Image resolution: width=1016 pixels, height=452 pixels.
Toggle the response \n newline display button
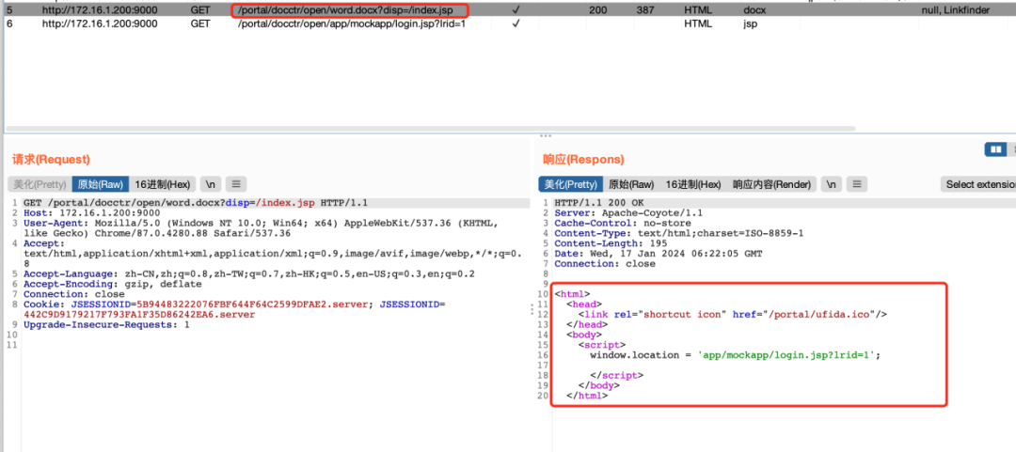[832, 184]
